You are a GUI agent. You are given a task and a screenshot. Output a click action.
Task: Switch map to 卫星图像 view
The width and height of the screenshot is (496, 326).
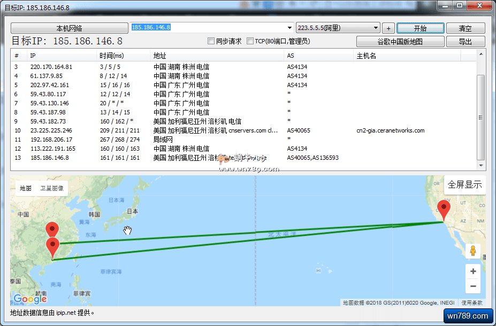pos(52,188)
